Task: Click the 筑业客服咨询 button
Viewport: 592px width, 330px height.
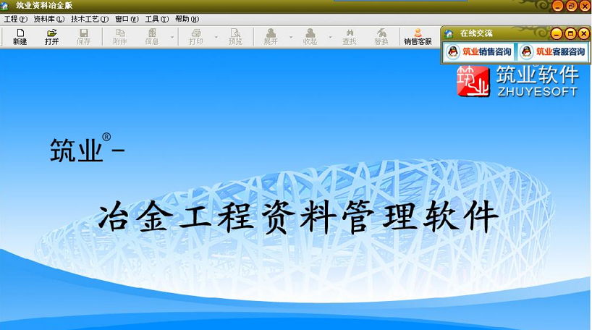Action: (x=553, y=51)
